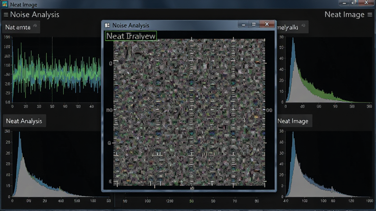Open the hamburger menu beside Neat Image heading

pos(370,15)
